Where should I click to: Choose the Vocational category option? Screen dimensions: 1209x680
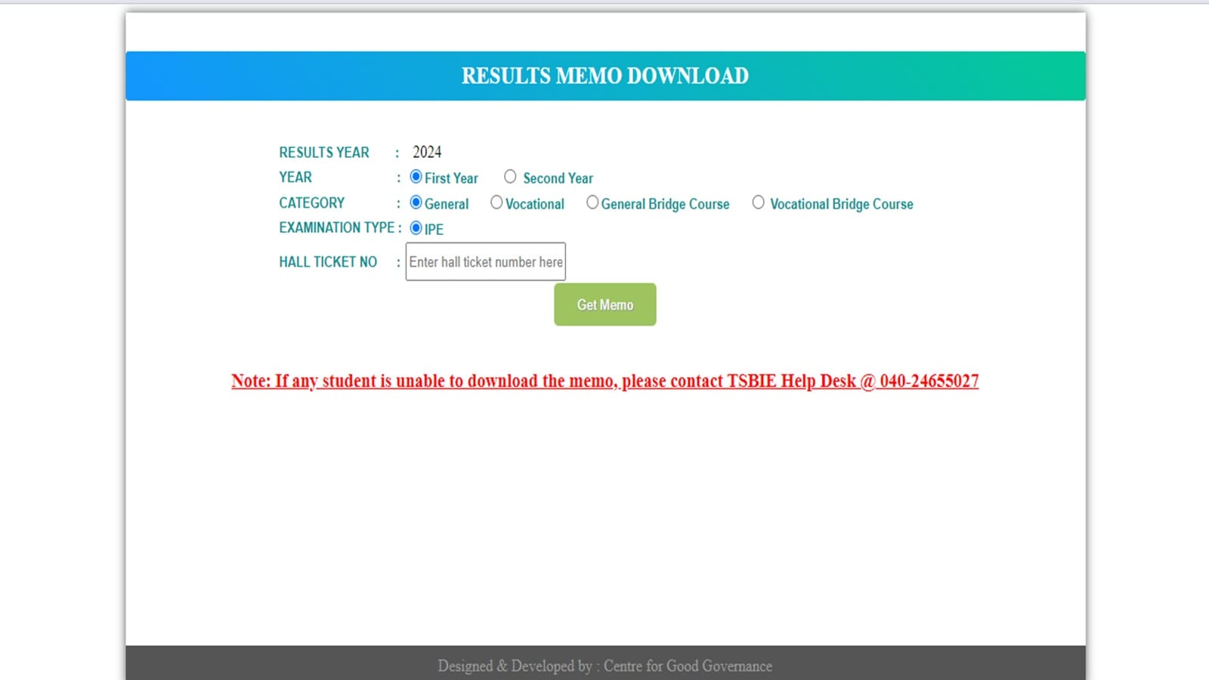(496, 202)
